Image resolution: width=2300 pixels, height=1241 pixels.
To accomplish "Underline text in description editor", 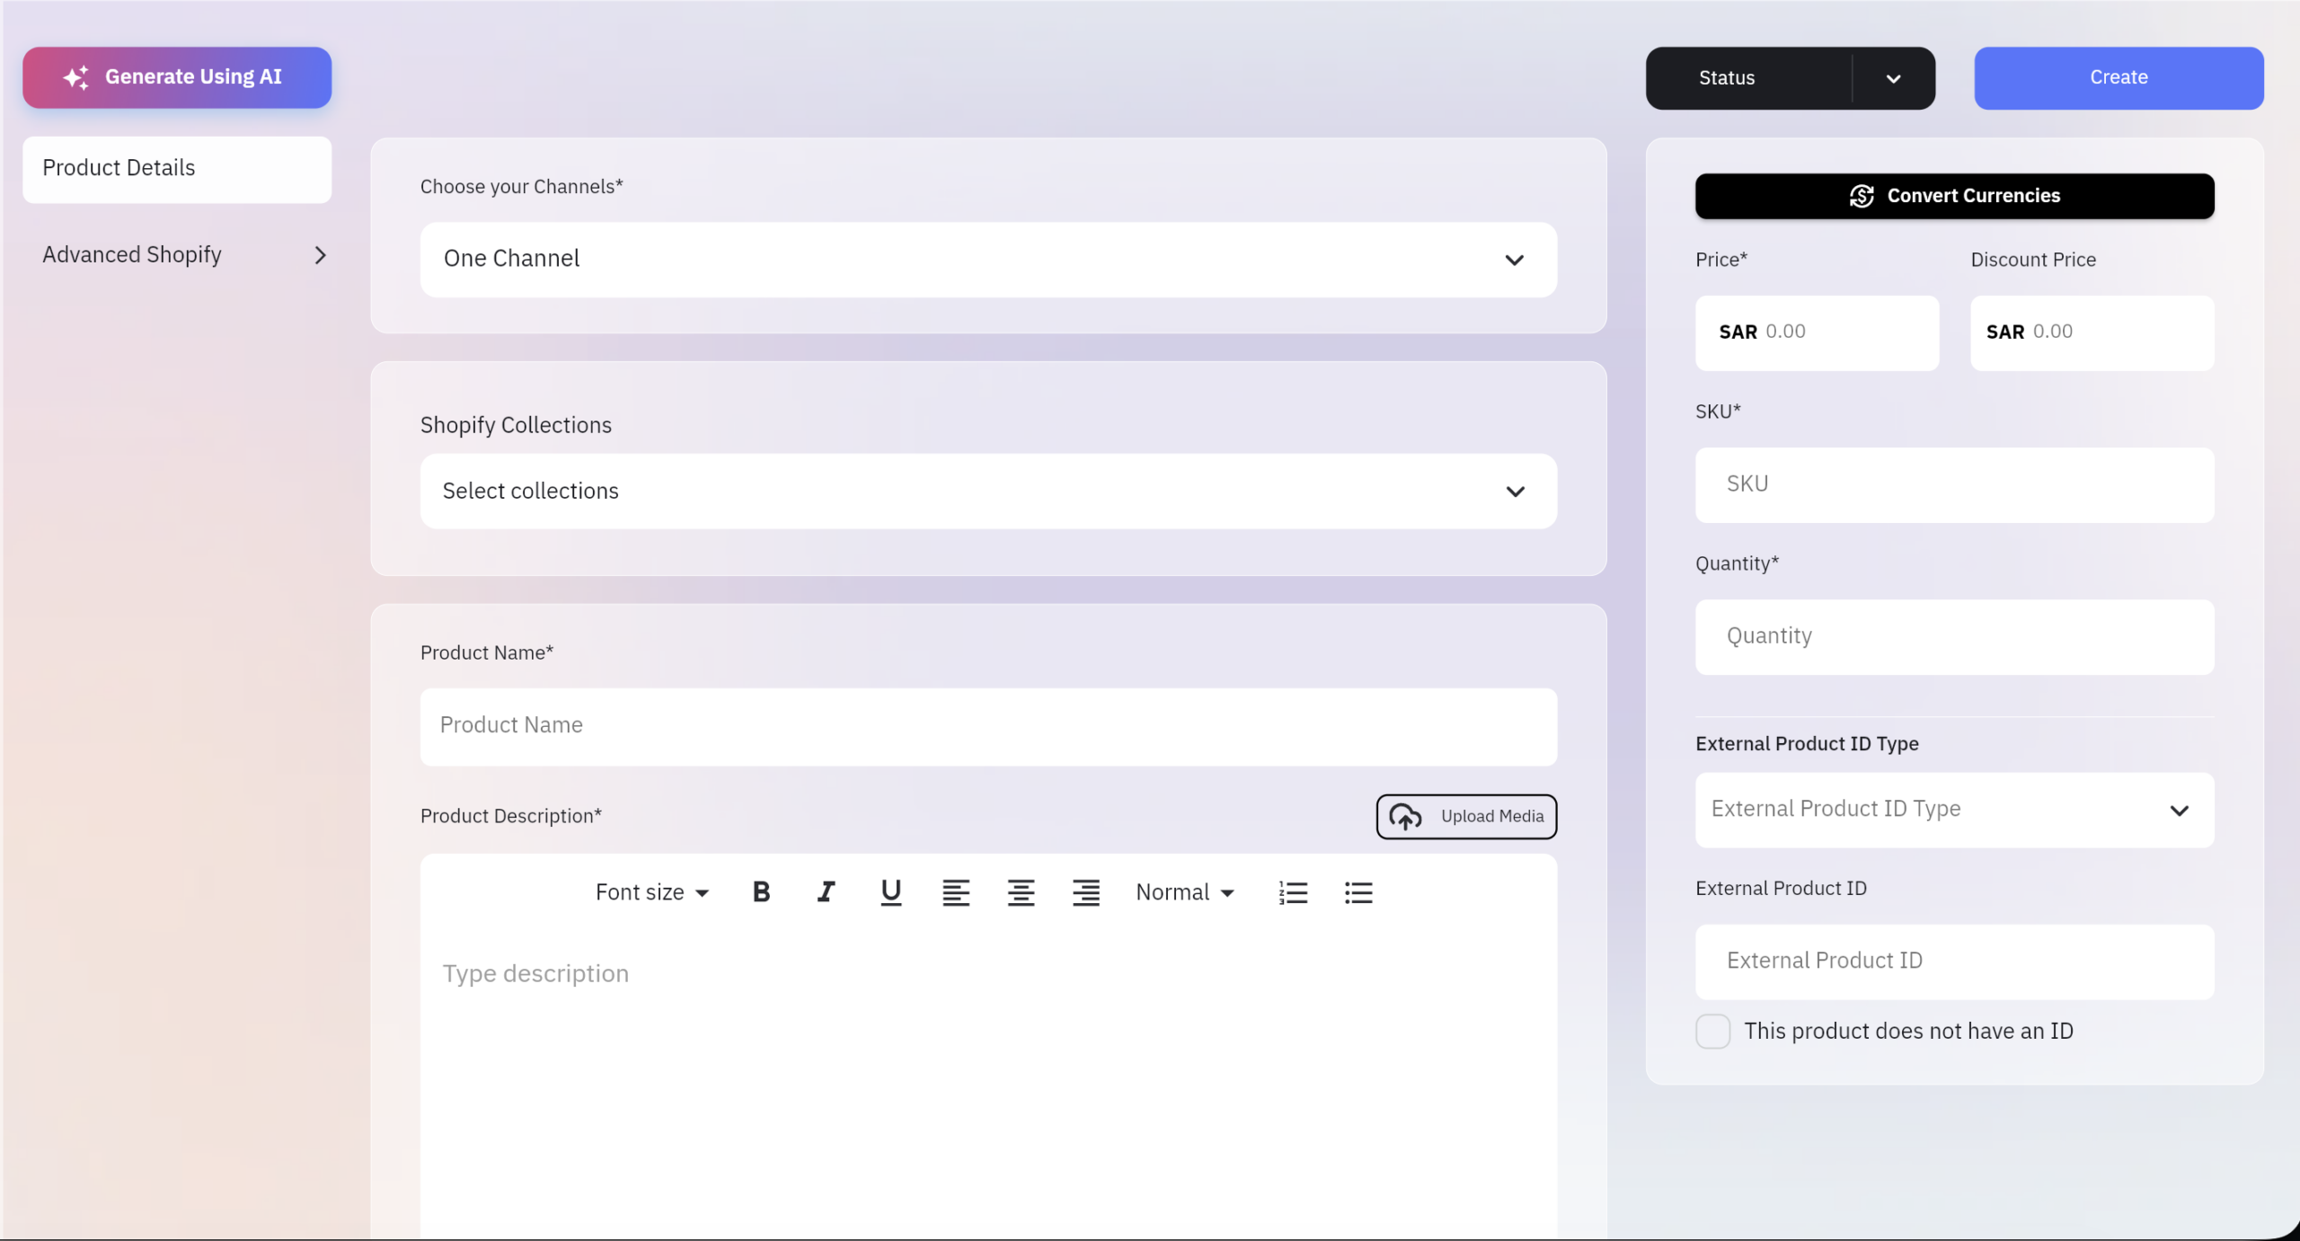I will (x=890, y=892).
